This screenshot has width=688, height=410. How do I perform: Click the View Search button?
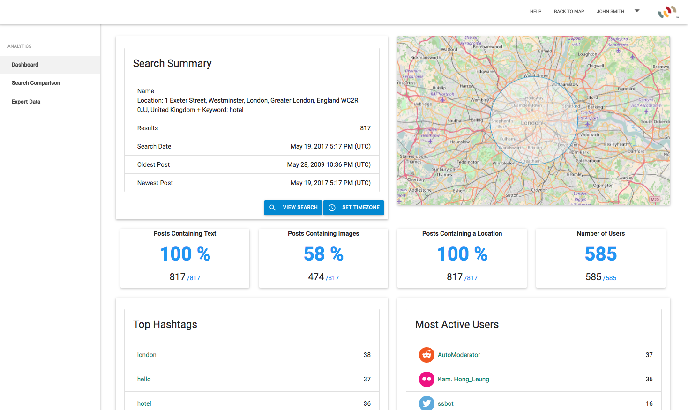[x=293, y=208]
